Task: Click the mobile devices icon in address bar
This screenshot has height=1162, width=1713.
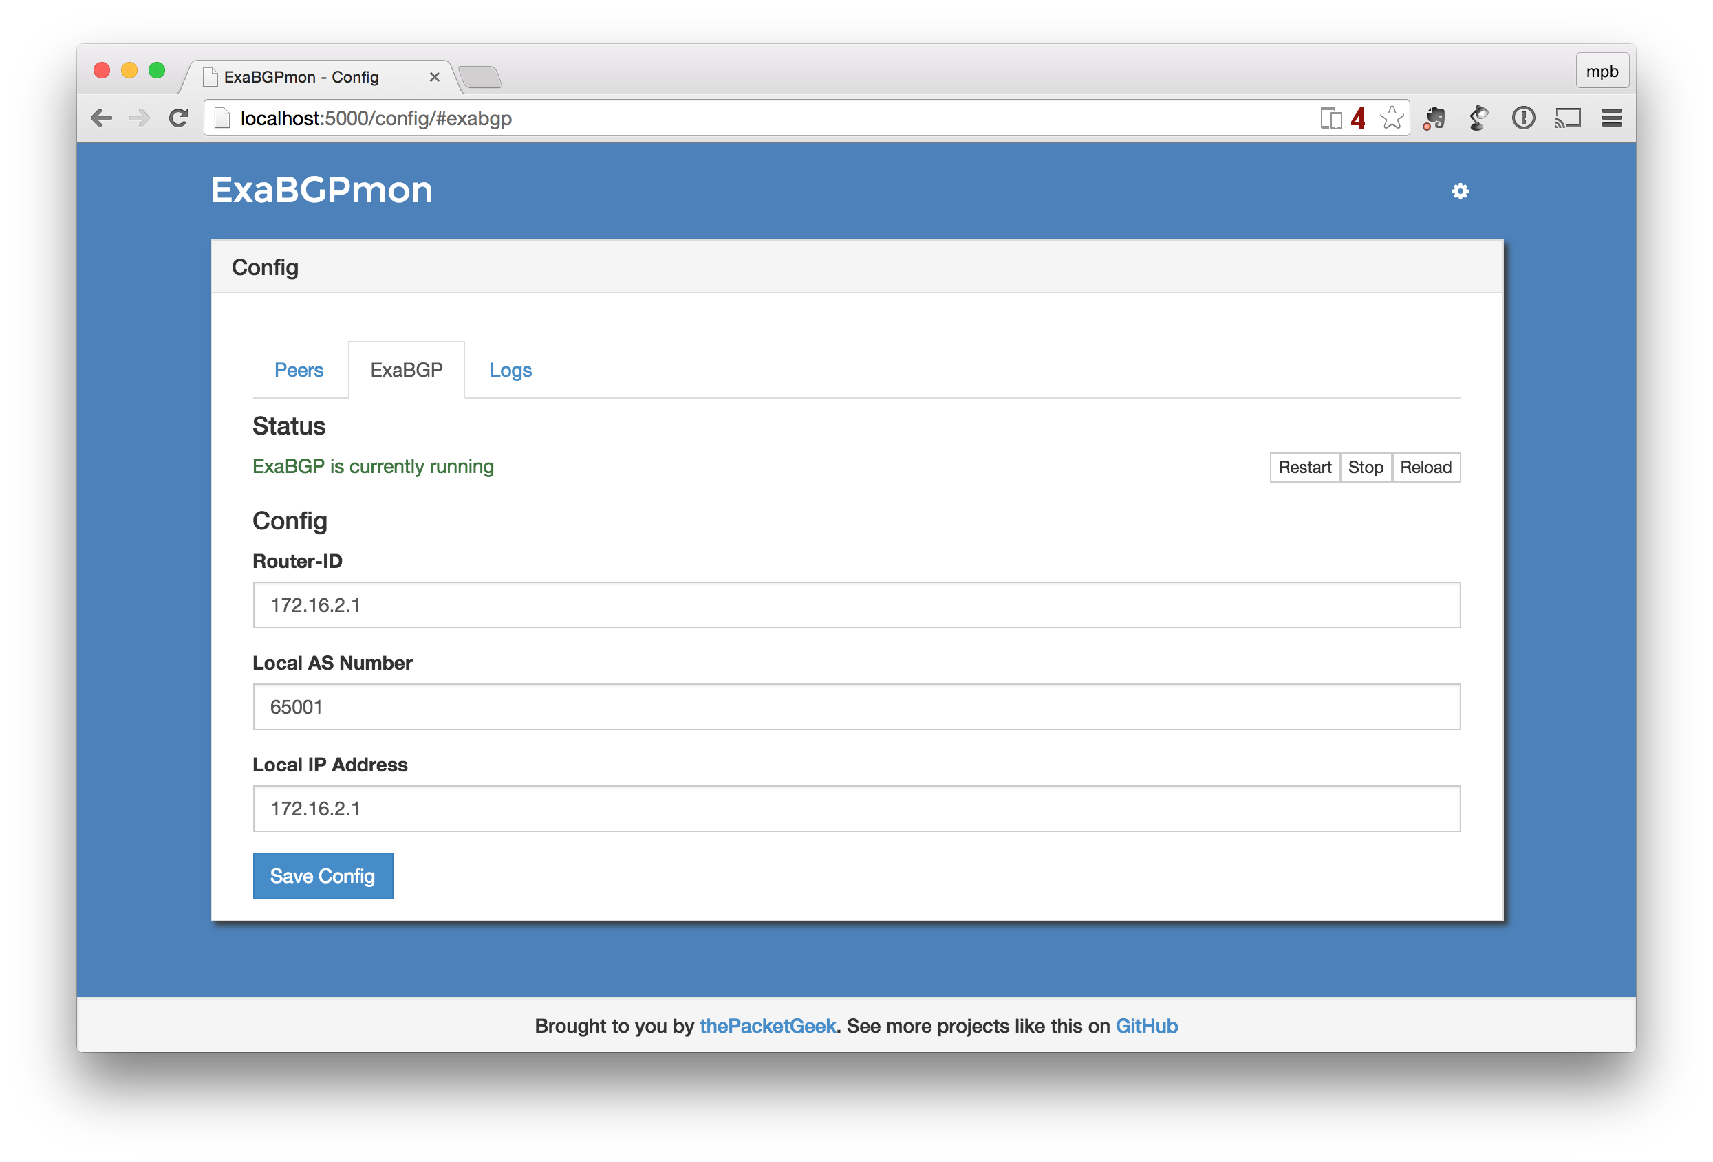Action: tap(1330, 118)
